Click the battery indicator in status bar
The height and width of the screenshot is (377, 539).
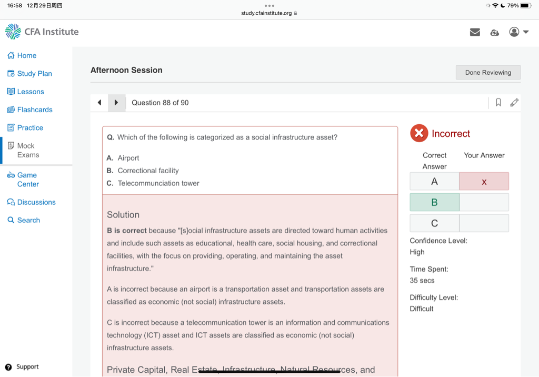coord(526,5)
